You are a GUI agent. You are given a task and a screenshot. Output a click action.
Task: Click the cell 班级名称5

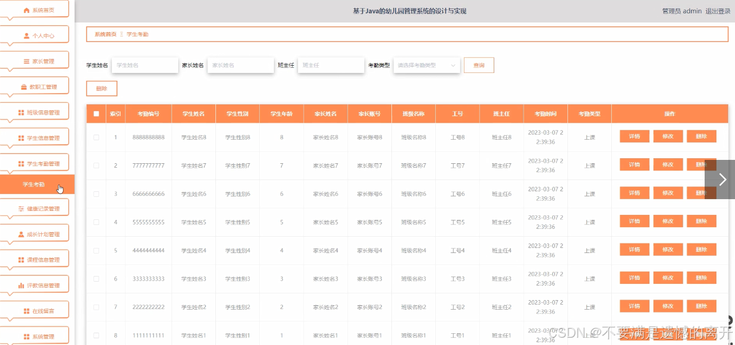[x=413, y=222]
